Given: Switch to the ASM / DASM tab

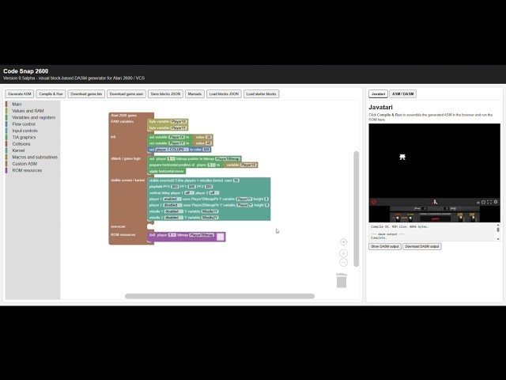Looking at the screenshot, I should [402, 94].
